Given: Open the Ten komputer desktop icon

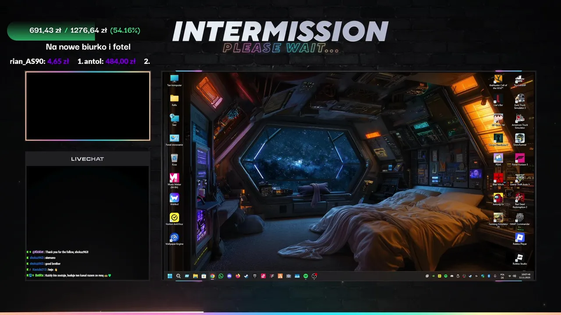Looking at the screenshot, I should 174,81.
